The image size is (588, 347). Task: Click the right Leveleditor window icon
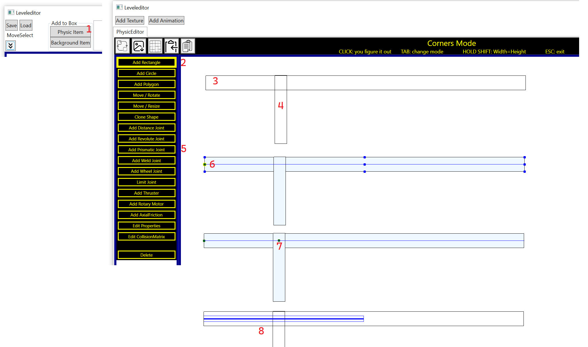[x=119, y=7]
